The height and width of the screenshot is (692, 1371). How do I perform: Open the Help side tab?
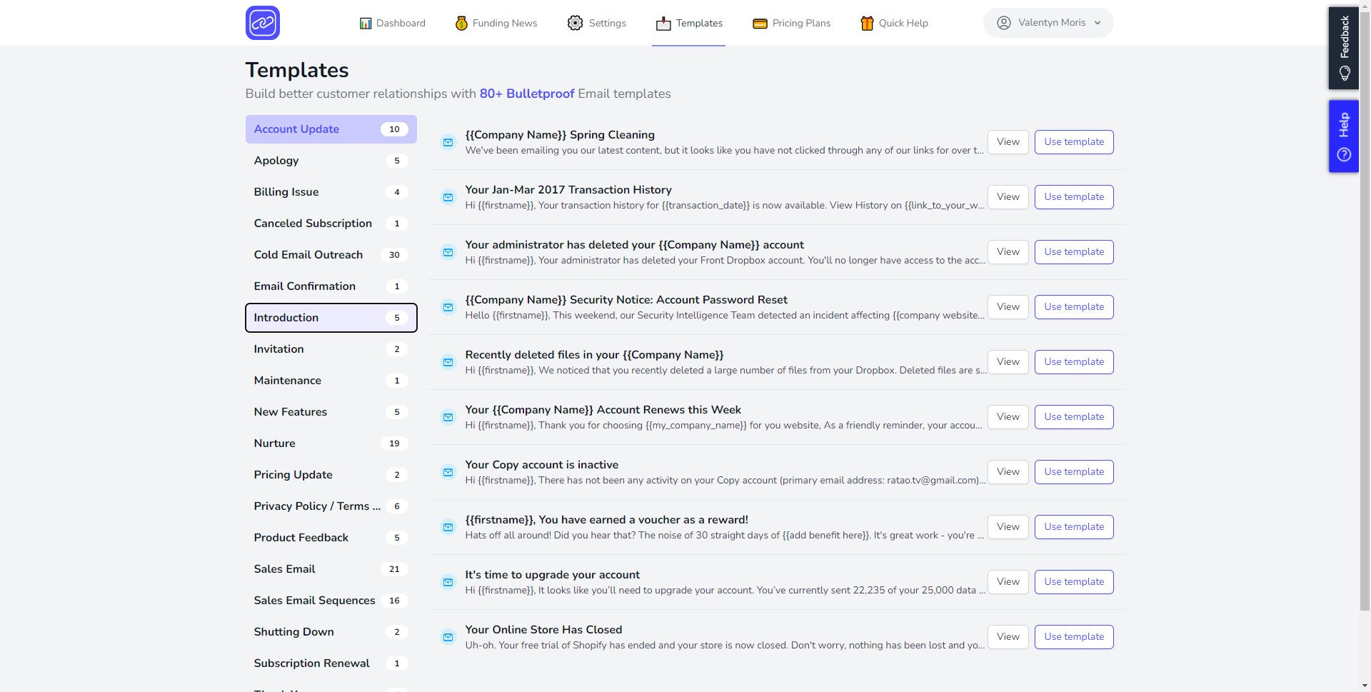[x=1343, y=136]
